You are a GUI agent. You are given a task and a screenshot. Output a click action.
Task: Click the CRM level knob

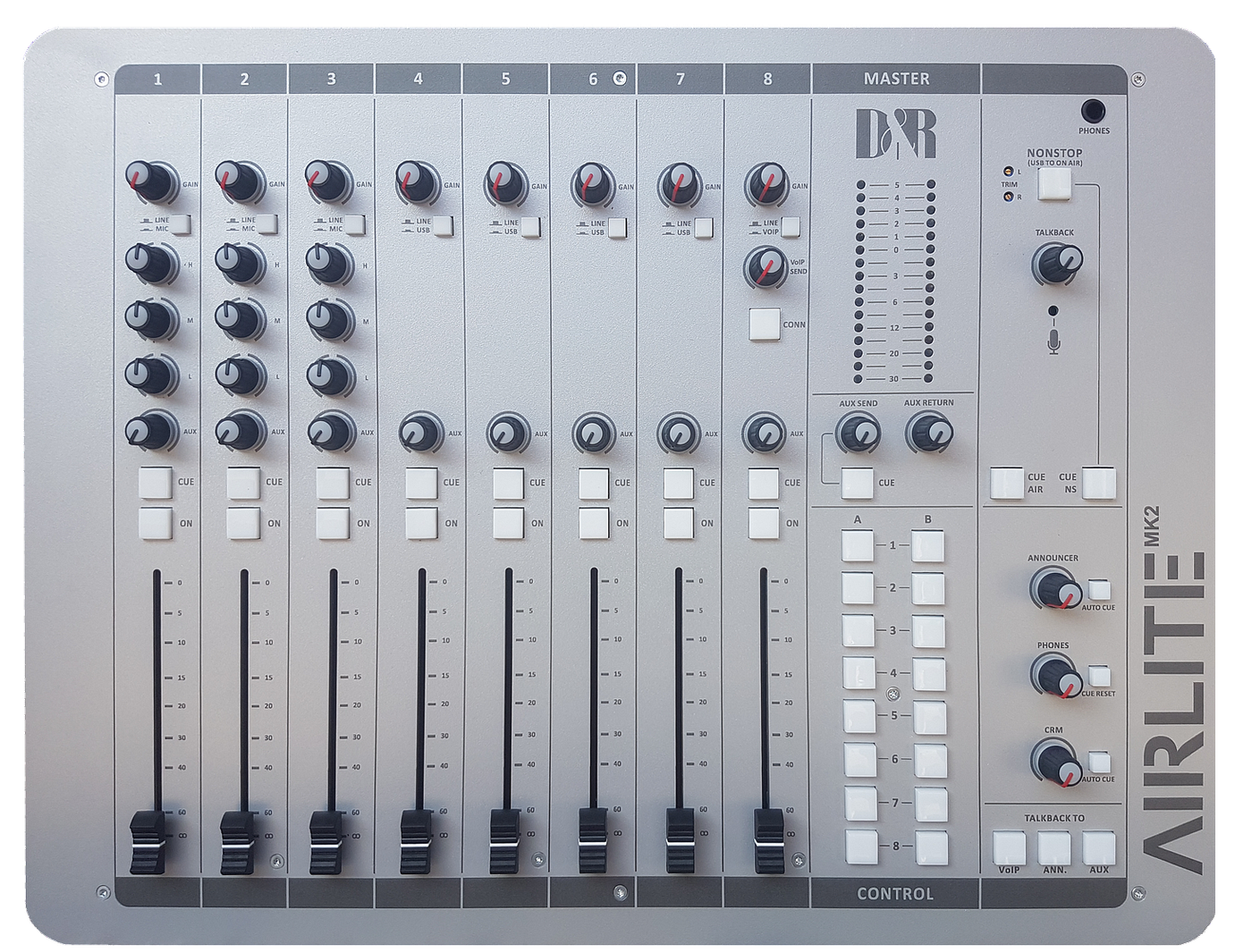[1056, 762]
